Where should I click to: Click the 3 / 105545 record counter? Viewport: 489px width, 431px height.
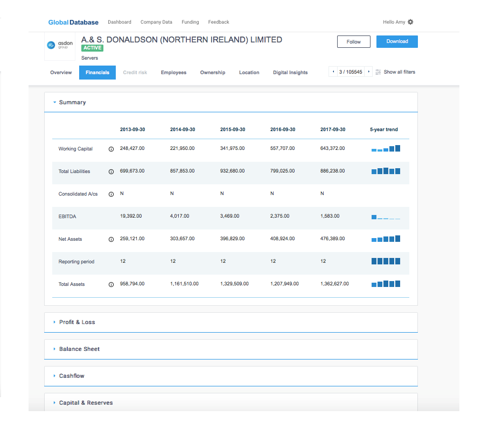pyautogui.click(x=351, y=72)
